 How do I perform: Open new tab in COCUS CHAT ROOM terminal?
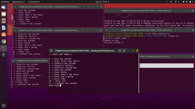(51, 51)
